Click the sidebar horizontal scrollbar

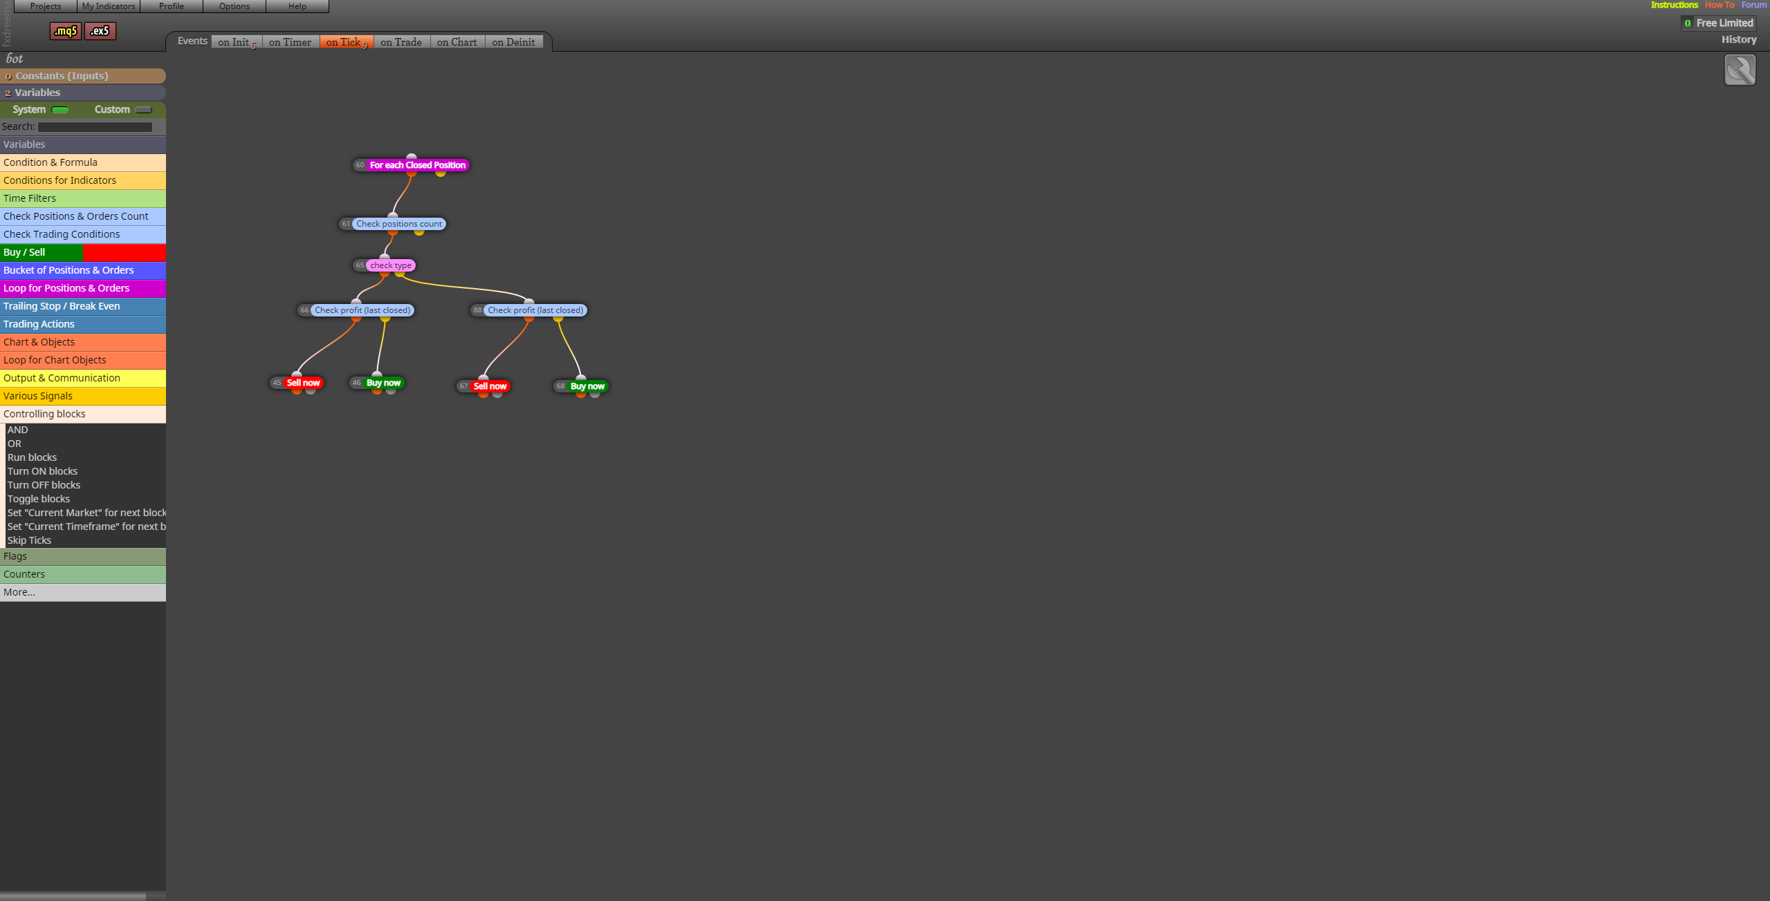point(73,896)
